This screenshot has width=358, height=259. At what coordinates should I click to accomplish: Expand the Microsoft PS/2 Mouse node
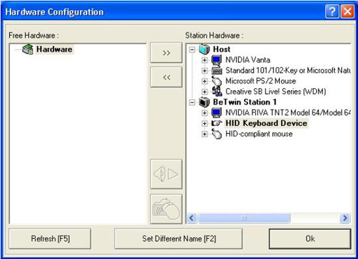pos(204,81)
